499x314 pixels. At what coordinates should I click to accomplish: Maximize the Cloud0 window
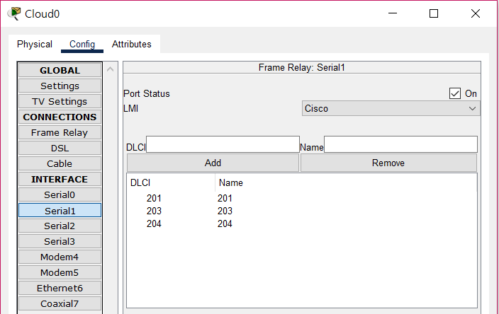pyautogui.click(x=434, y=13)
